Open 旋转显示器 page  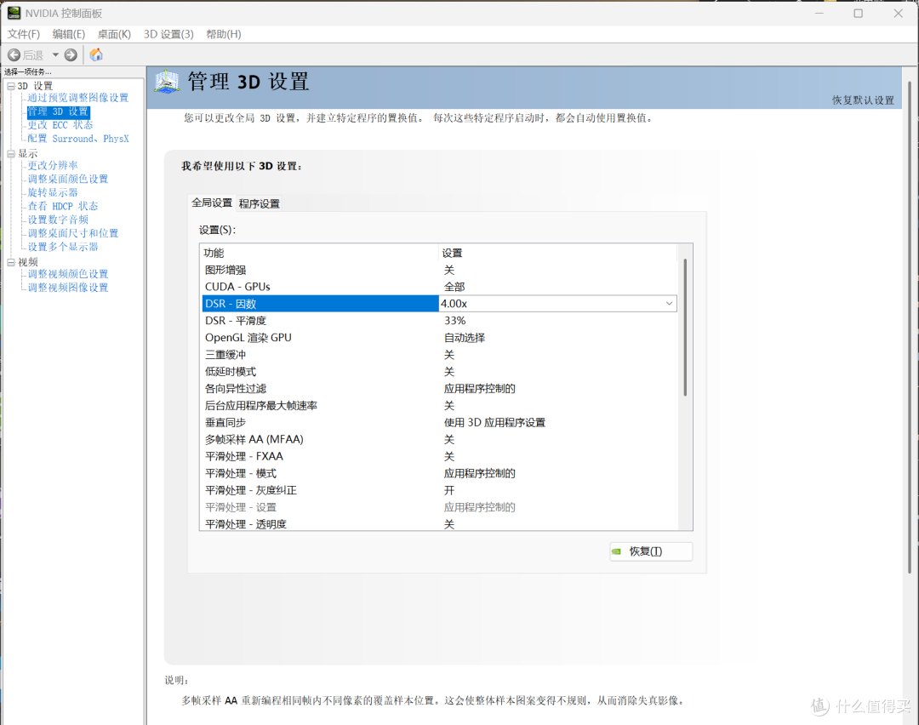pyautogui.click(x=53, y=192)
